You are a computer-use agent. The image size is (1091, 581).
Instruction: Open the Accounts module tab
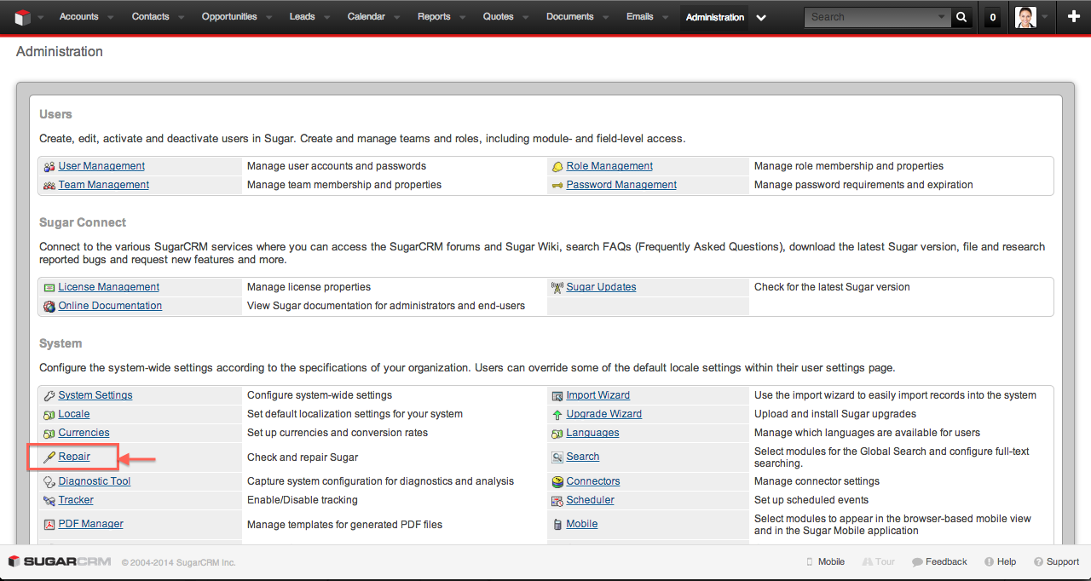point(78,16)
